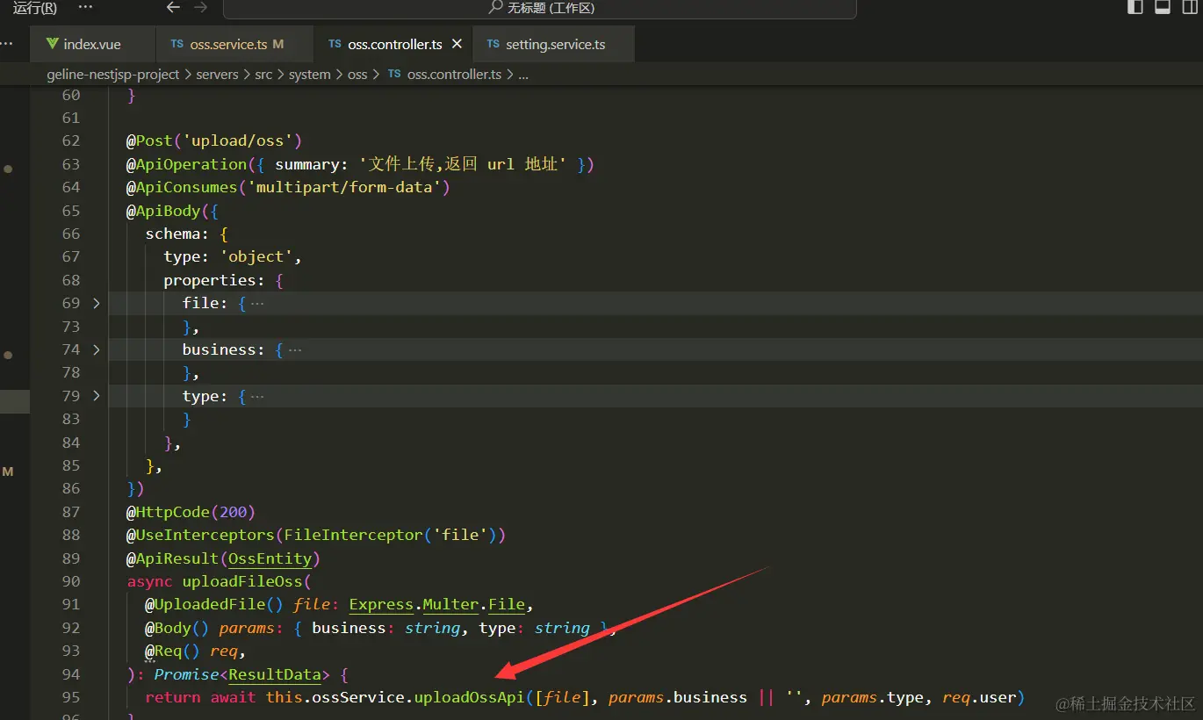
Task: Click the @UploadedFile decorator
Action: click(x=205, y=604)
